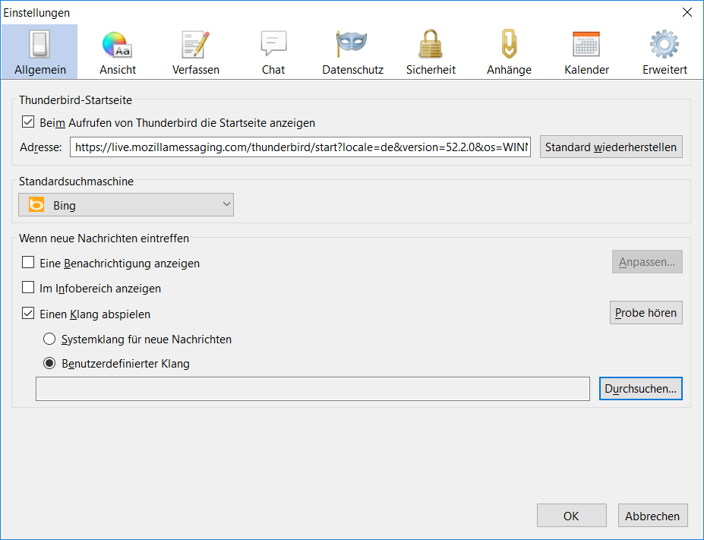Choose 'Benutzerdefinierter Klang' radio option
Image resolution: width=704 pixels, height=540 pixels.
(x=49, y=363)
